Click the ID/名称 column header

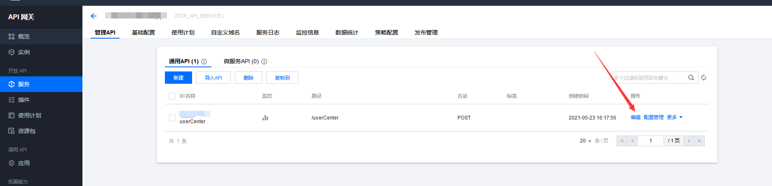pos(188,96)
